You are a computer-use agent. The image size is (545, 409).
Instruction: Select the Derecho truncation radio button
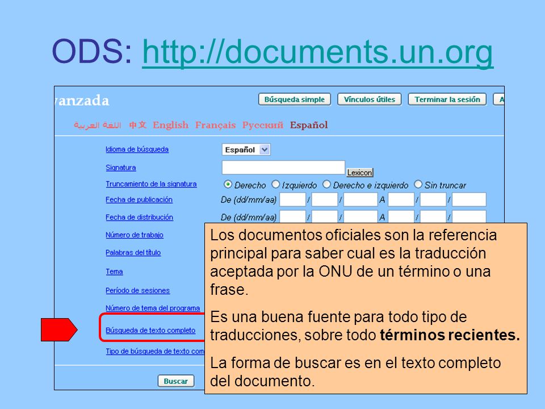(228, 184)
